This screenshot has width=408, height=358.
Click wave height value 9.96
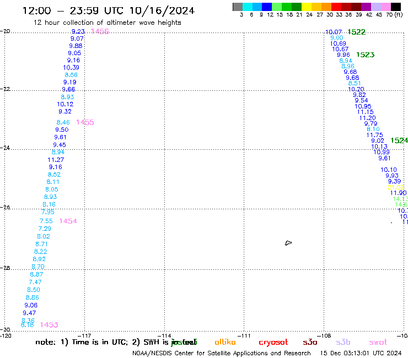[343, 55]
